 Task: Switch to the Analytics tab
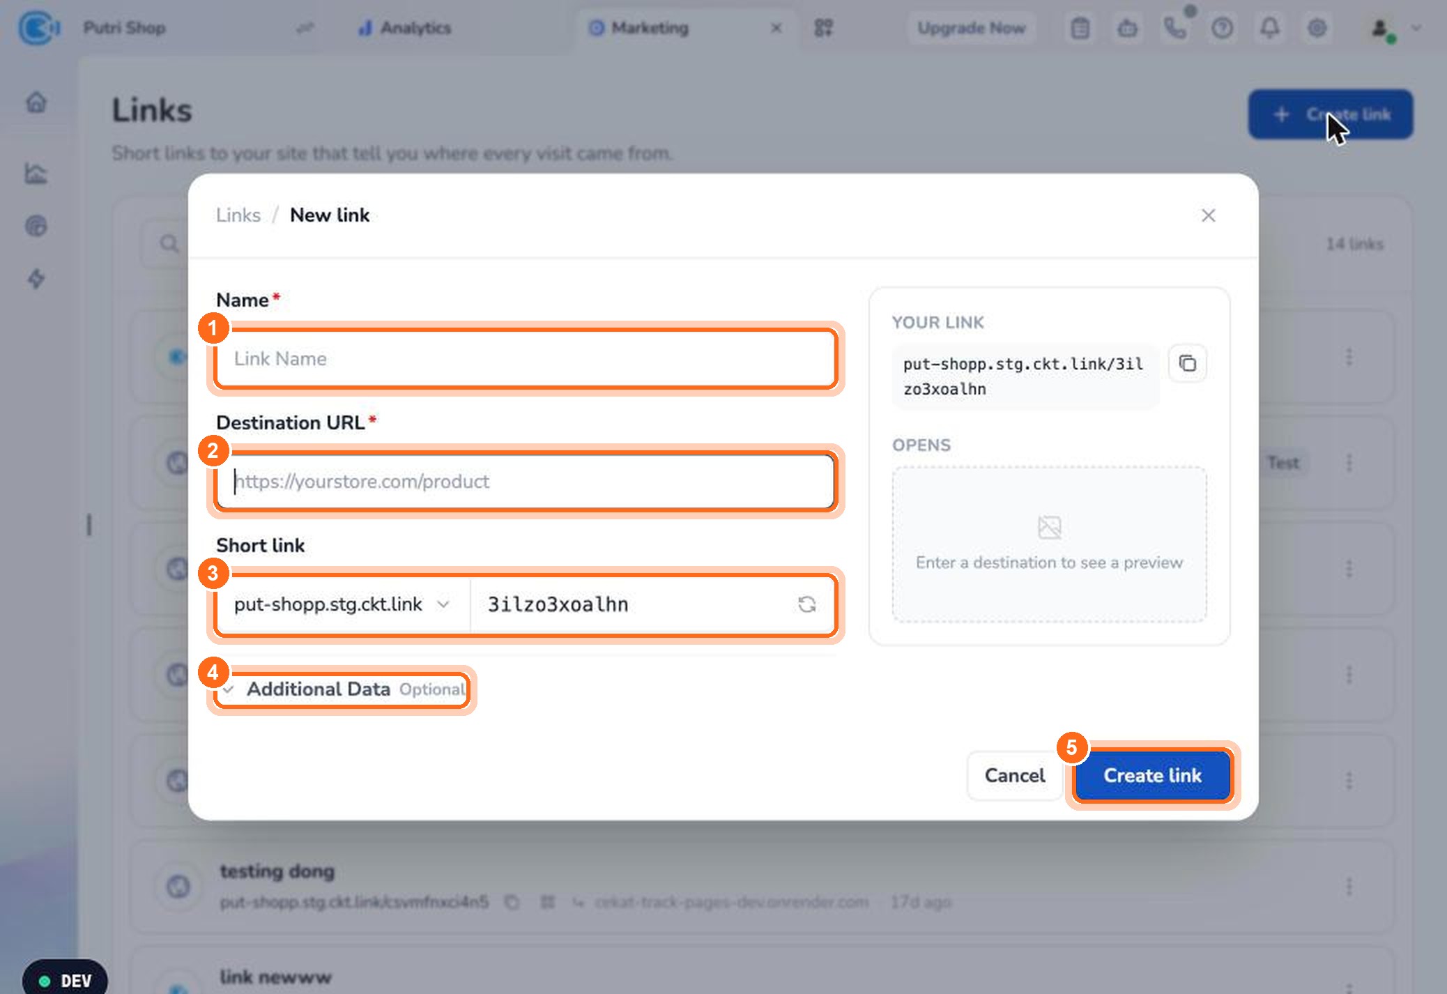405,28
